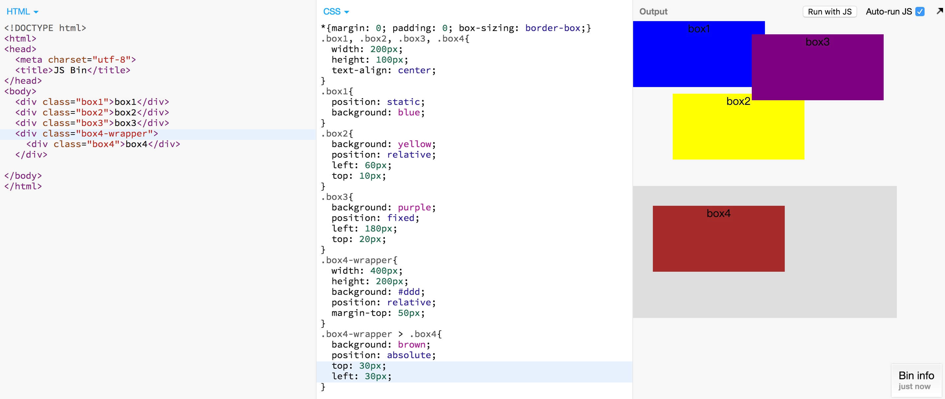Click the box-sizing: border-box rule line
Screen dimensions: 945x399
pyautogui.click(x=456, y=28)
